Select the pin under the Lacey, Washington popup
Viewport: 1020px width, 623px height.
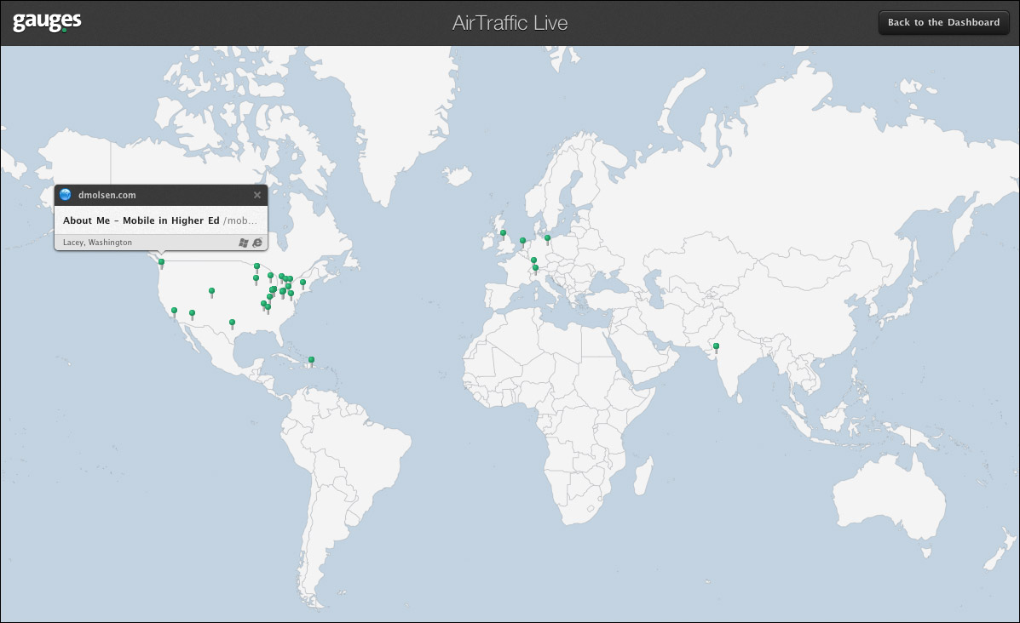click(x=161, y=264)
